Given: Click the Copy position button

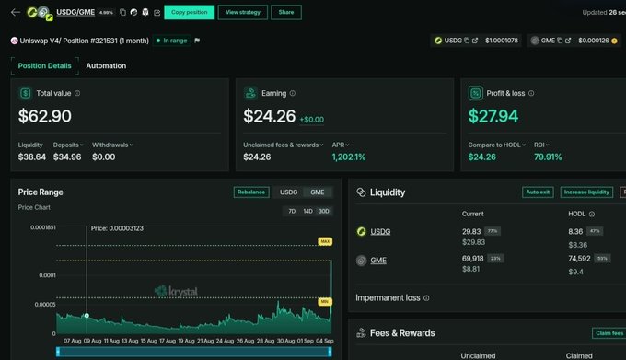Looking at the screenshot, I should click(x=190, y=12).
